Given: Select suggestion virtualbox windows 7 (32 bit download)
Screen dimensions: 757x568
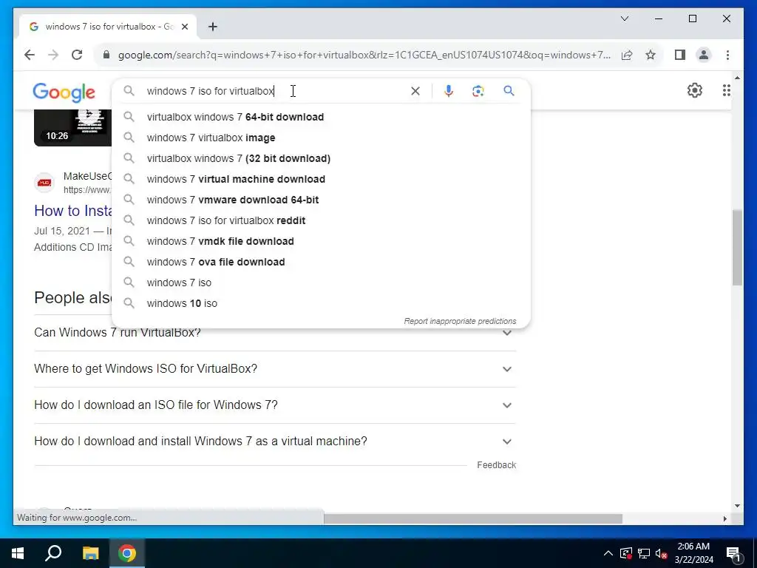Looking at the screenshot, I should point(321,158).
